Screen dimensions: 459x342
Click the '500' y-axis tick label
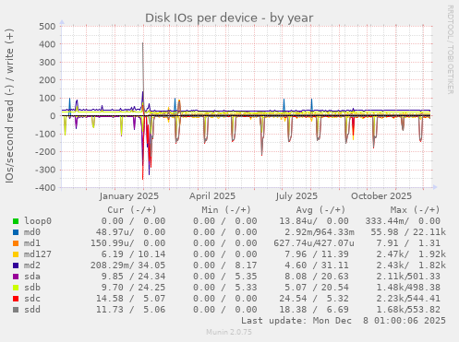(x=47, y=26)
